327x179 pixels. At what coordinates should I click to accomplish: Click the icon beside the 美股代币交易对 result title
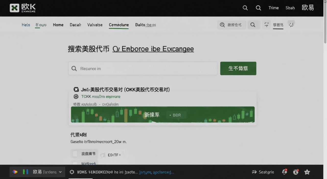76,89
